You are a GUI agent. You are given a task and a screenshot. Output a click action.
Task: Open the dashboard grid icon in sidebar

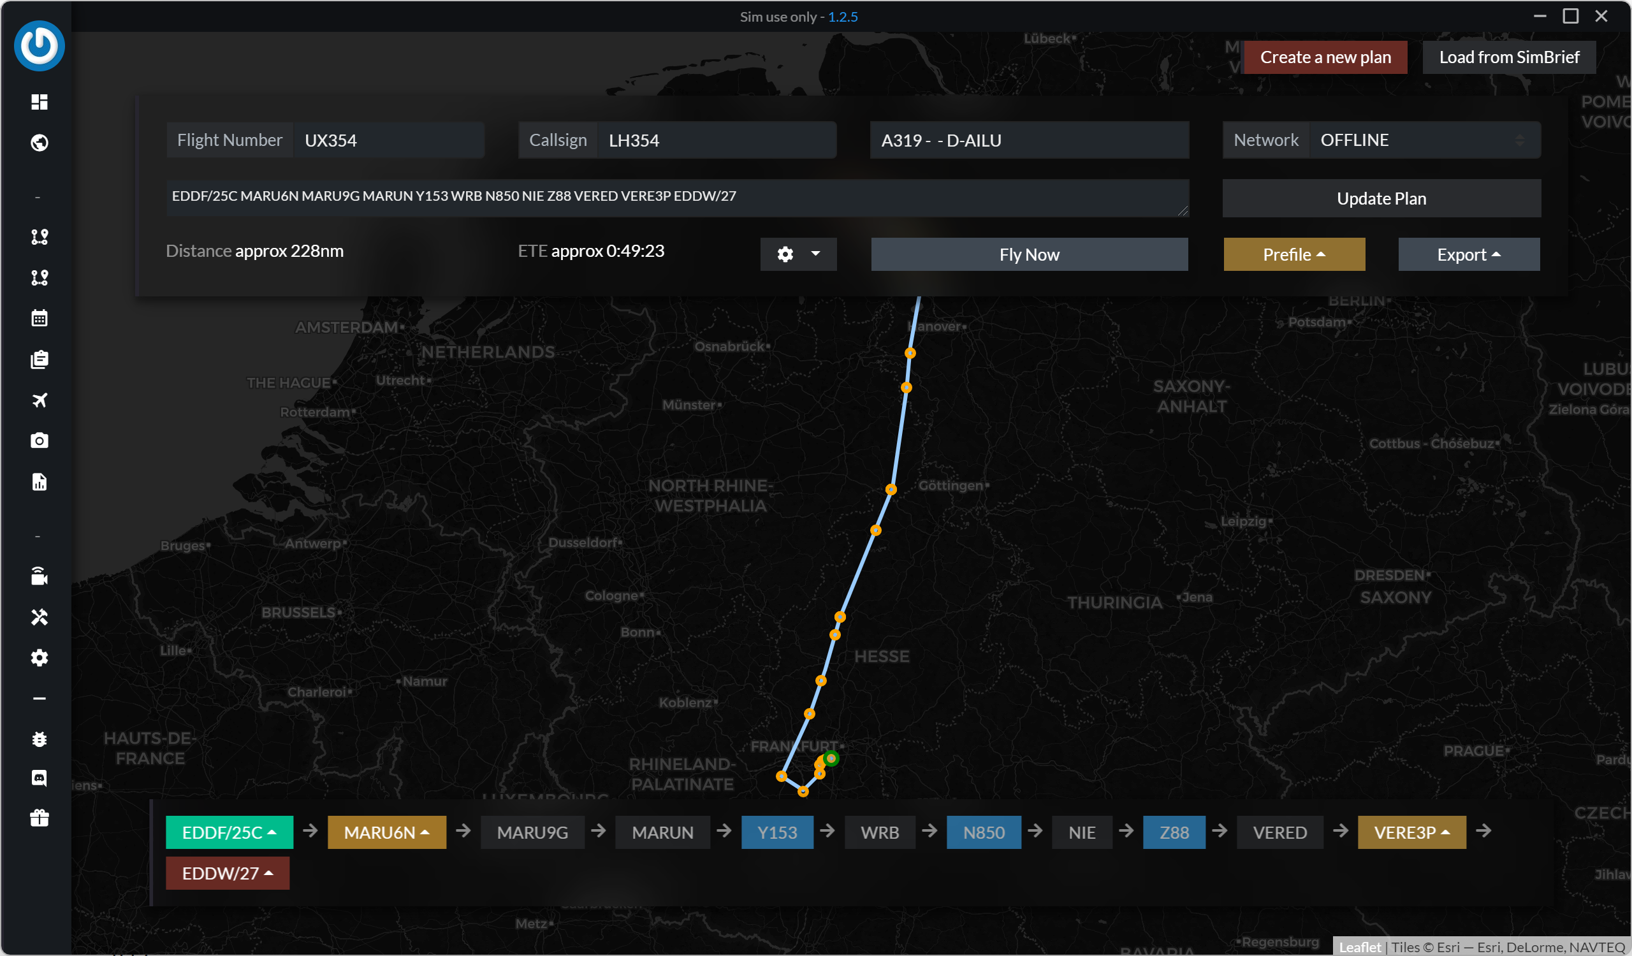[x=40, y=101]
